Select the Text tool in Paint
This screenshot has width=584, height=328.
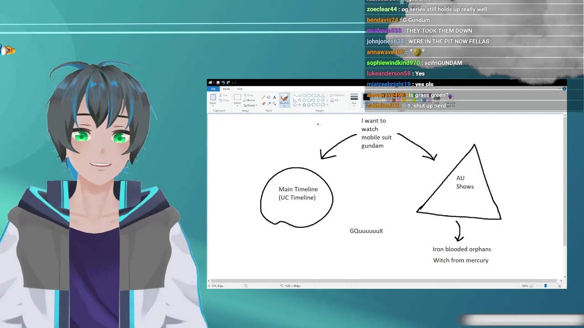point(274,97)
